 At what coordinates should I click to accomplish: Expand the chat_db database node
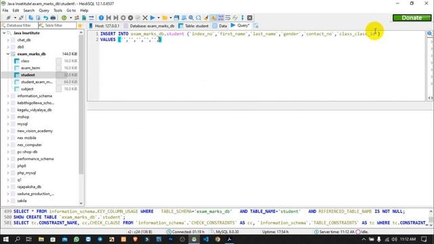pyautogui.click(x=8, y=40)
